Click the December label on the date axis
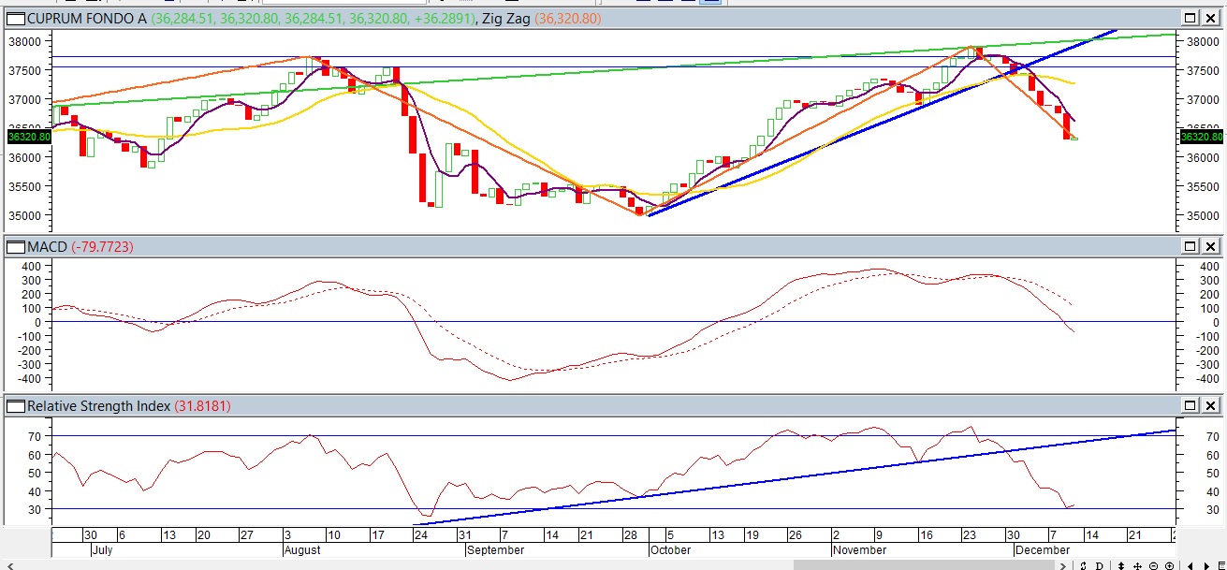Viewport: 1227px width, 570px height. click(1042, 550)
